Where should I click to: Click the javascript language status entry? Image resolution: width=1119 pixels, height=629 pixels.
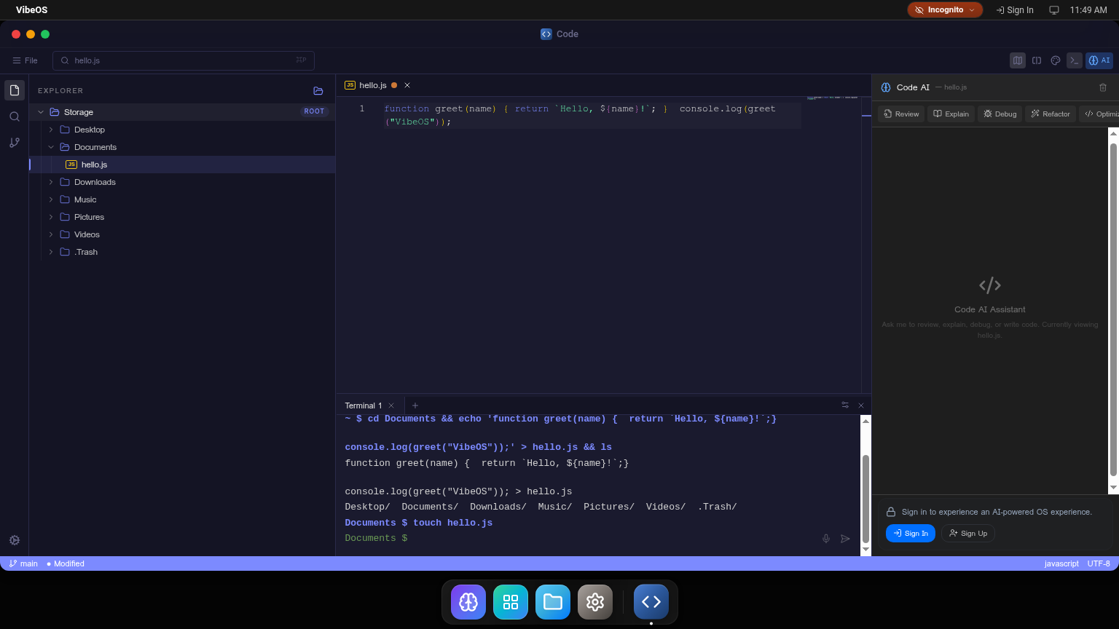tap(1061, 563)
